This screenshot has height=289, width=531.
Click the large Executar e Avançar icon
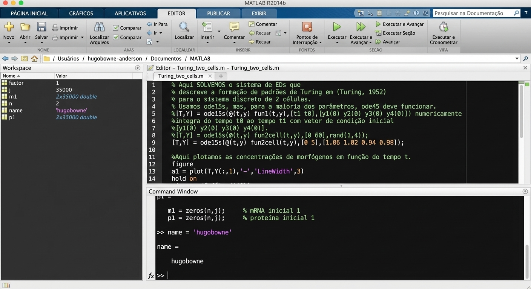(x=361, y=27)
